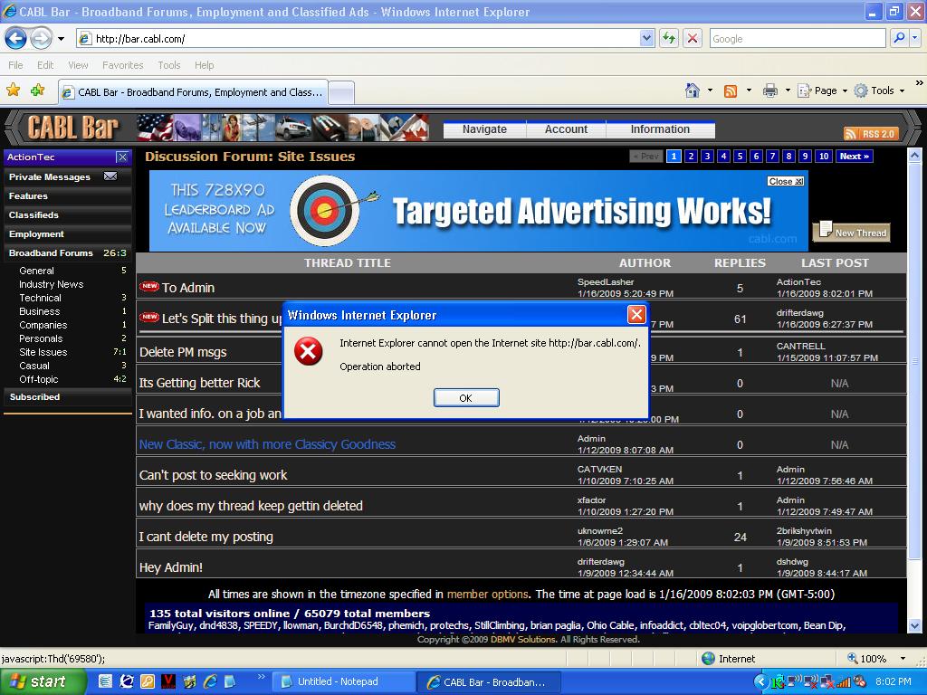Open the Edit menu
This screenshot has width=927, height=695.
(x=45, y=65)
